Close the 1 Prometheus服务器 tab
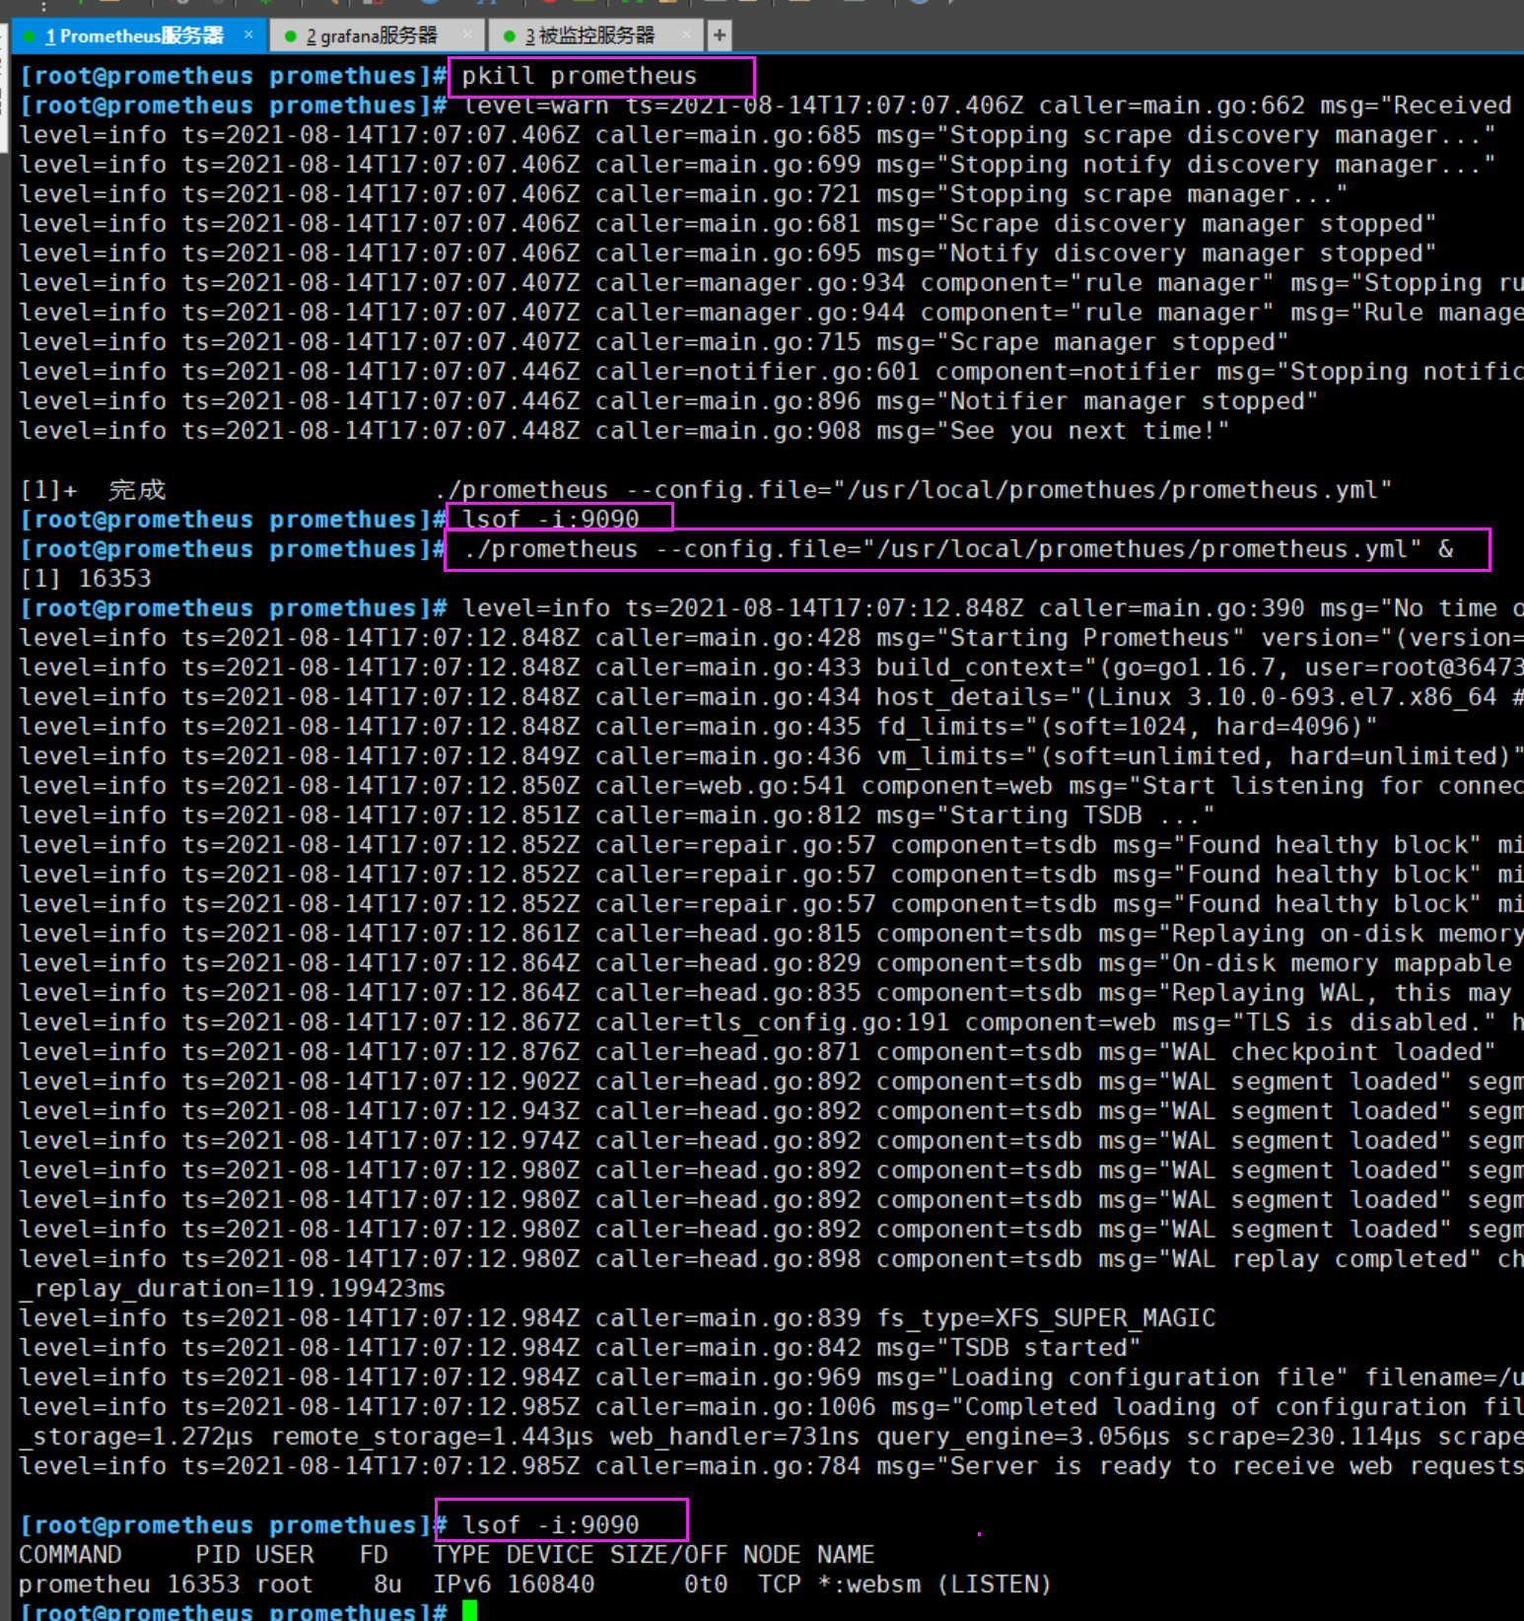 pyautogui.click(x=248, y=35)
